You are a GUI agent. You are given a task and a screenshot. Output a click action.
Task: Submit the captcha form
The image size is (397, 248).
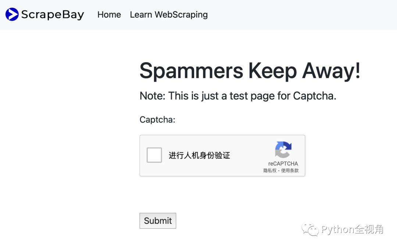158,221
